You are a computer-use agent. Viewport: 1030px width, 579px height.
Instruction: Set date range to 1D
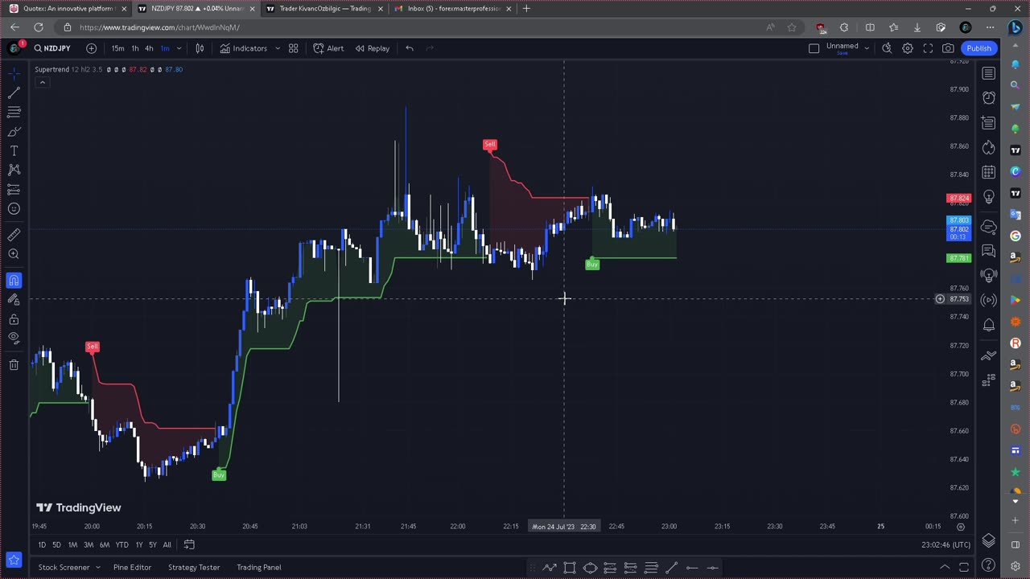(x=42, y=544)
